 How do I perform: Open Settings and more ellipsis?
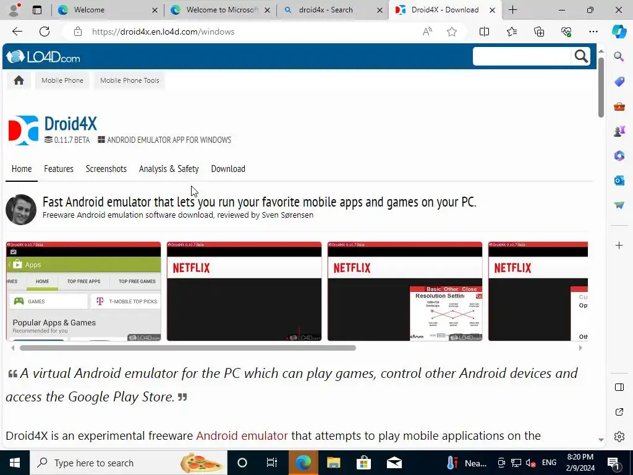593,32
